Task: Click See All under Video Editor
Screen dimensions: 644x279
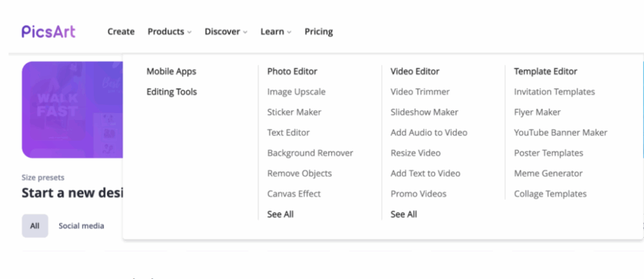Action: (403, 214)
